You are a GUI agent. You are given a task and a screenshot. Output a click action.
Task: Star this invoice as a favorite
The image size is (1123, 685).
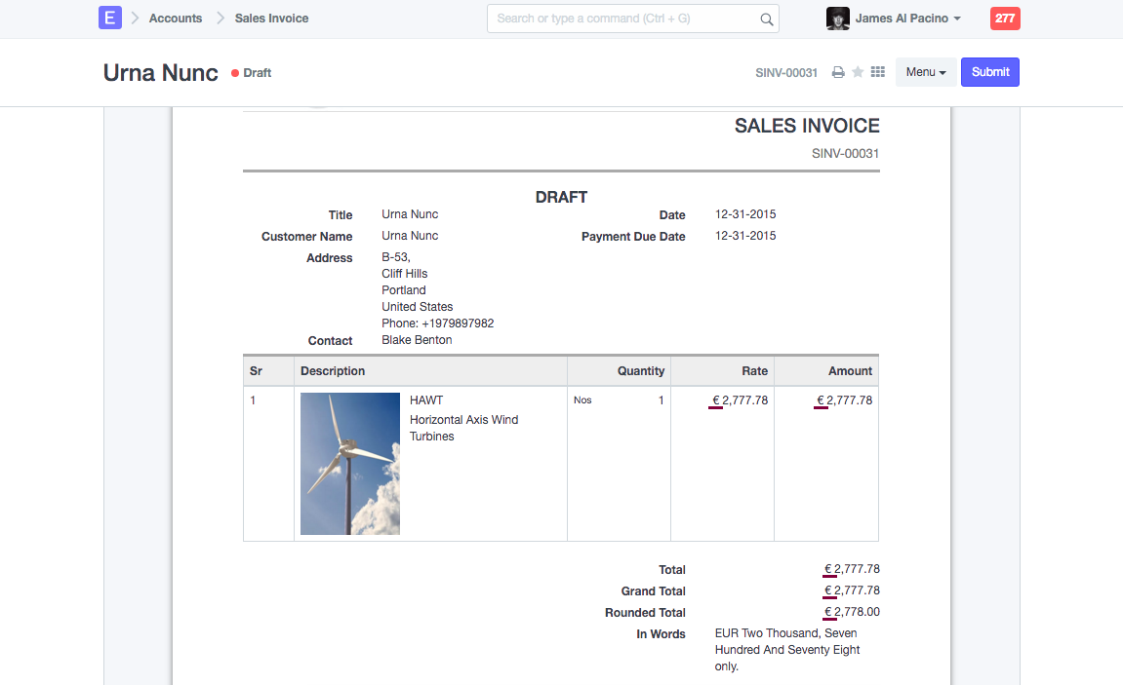coord(858,72)
